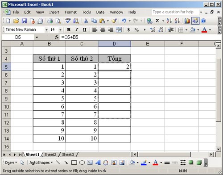Click the Copy icon

tap(94, 21)
